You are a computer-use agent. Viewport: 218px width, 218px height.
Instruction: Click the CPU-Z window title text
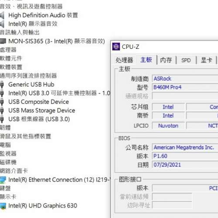coord(130,47)
